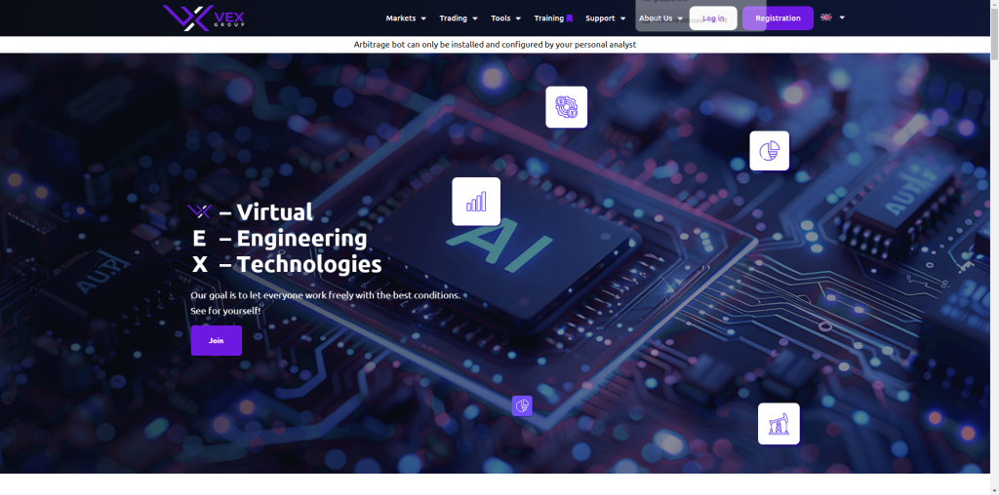The image size is (999, 495).
Task: Expand the Trading dropdown arrow
Action: 475,19
